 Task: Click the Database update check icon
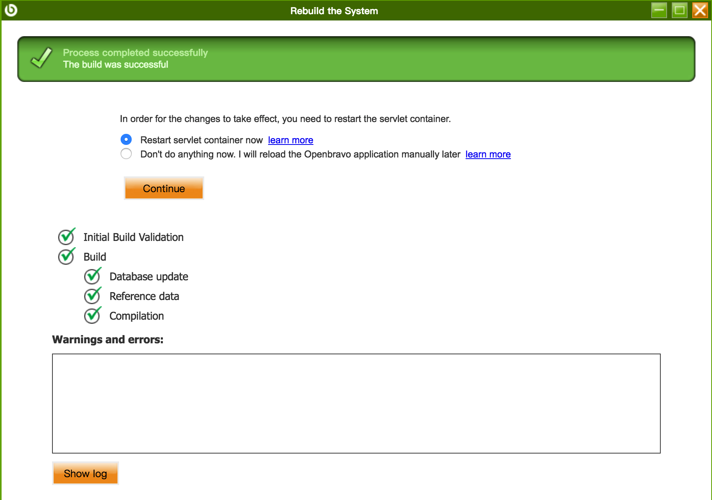coord(92,276)
